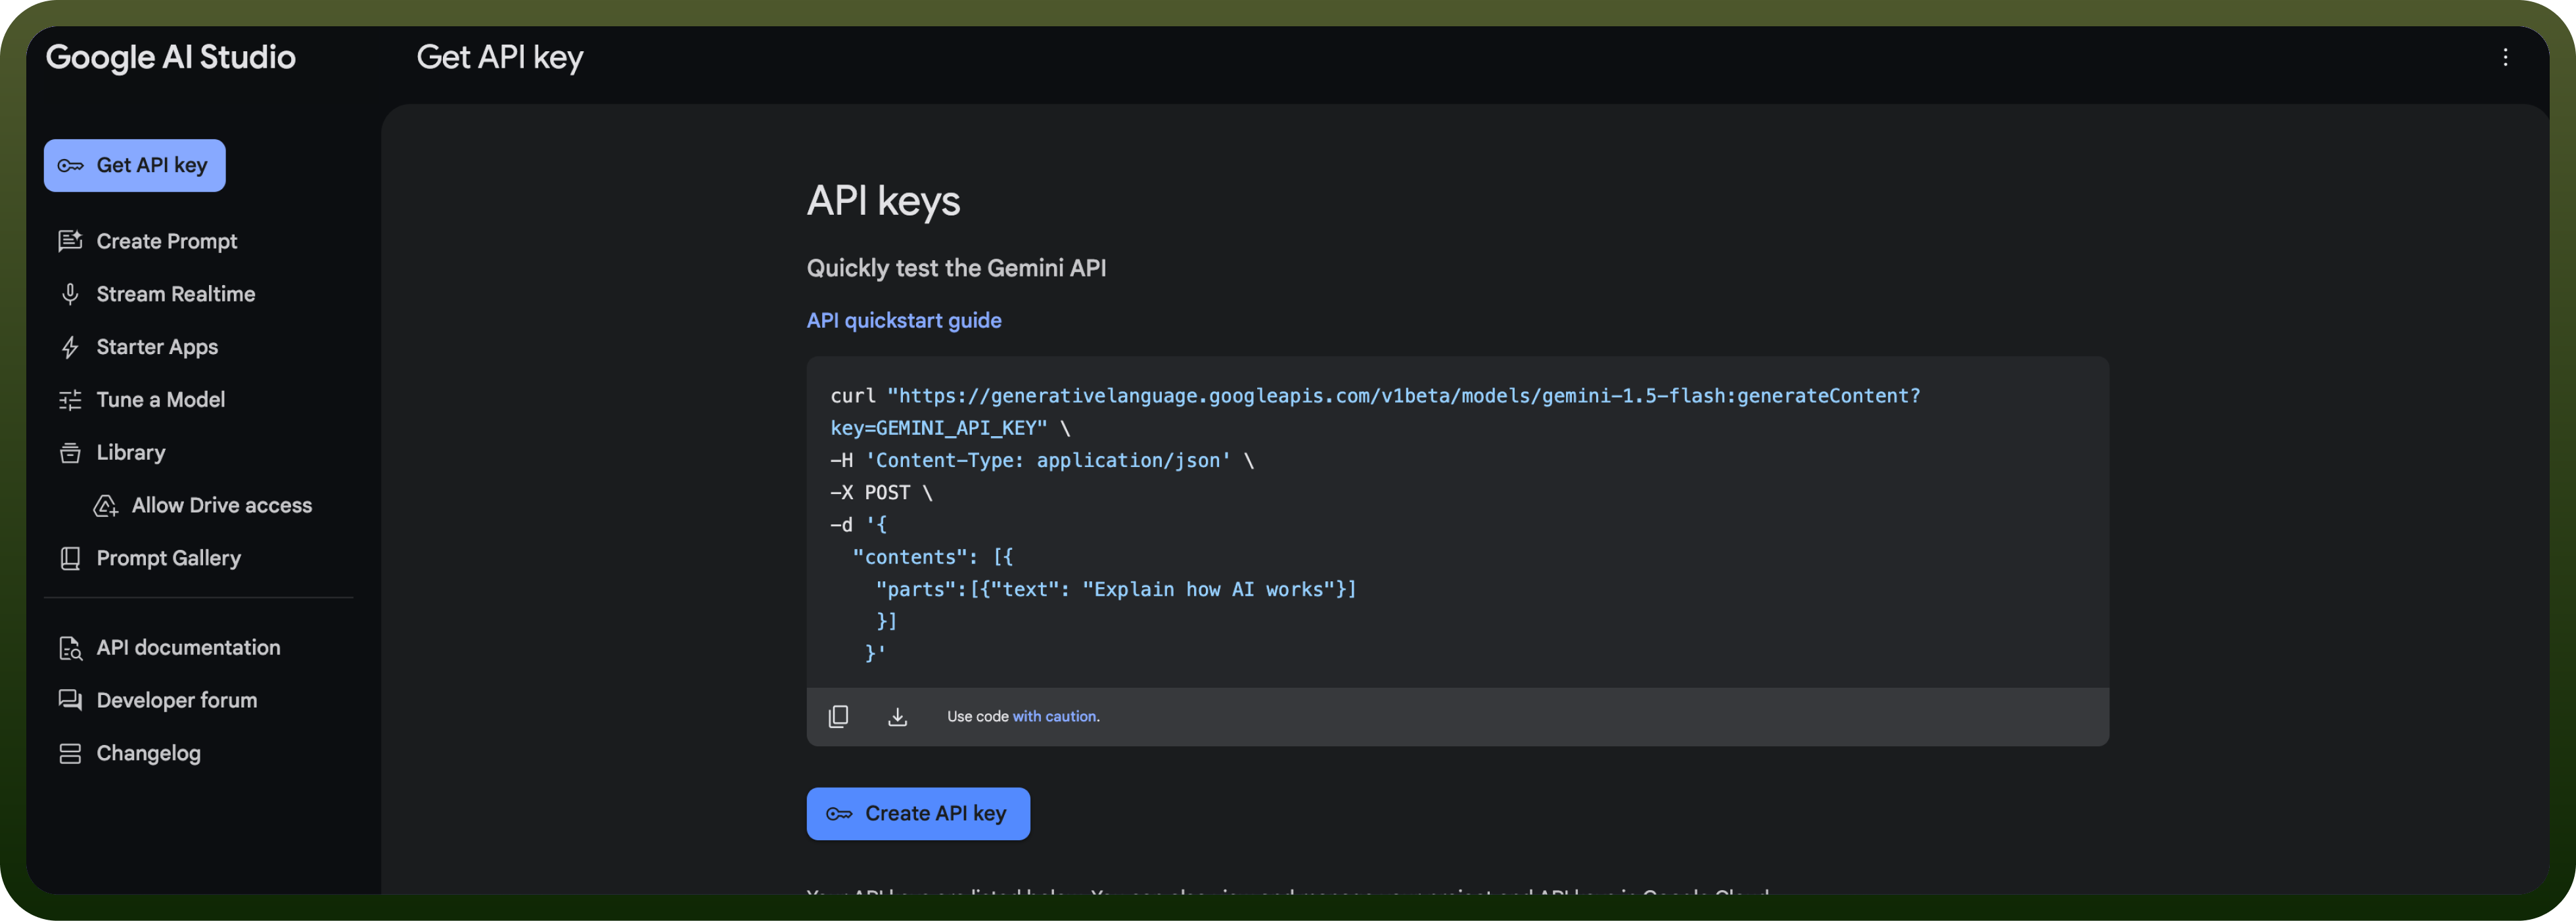Click the Prompt Gallery book icon
The height and width of the screenshot is (921, 2576).
pyautogui.click(x=70, y=558)
